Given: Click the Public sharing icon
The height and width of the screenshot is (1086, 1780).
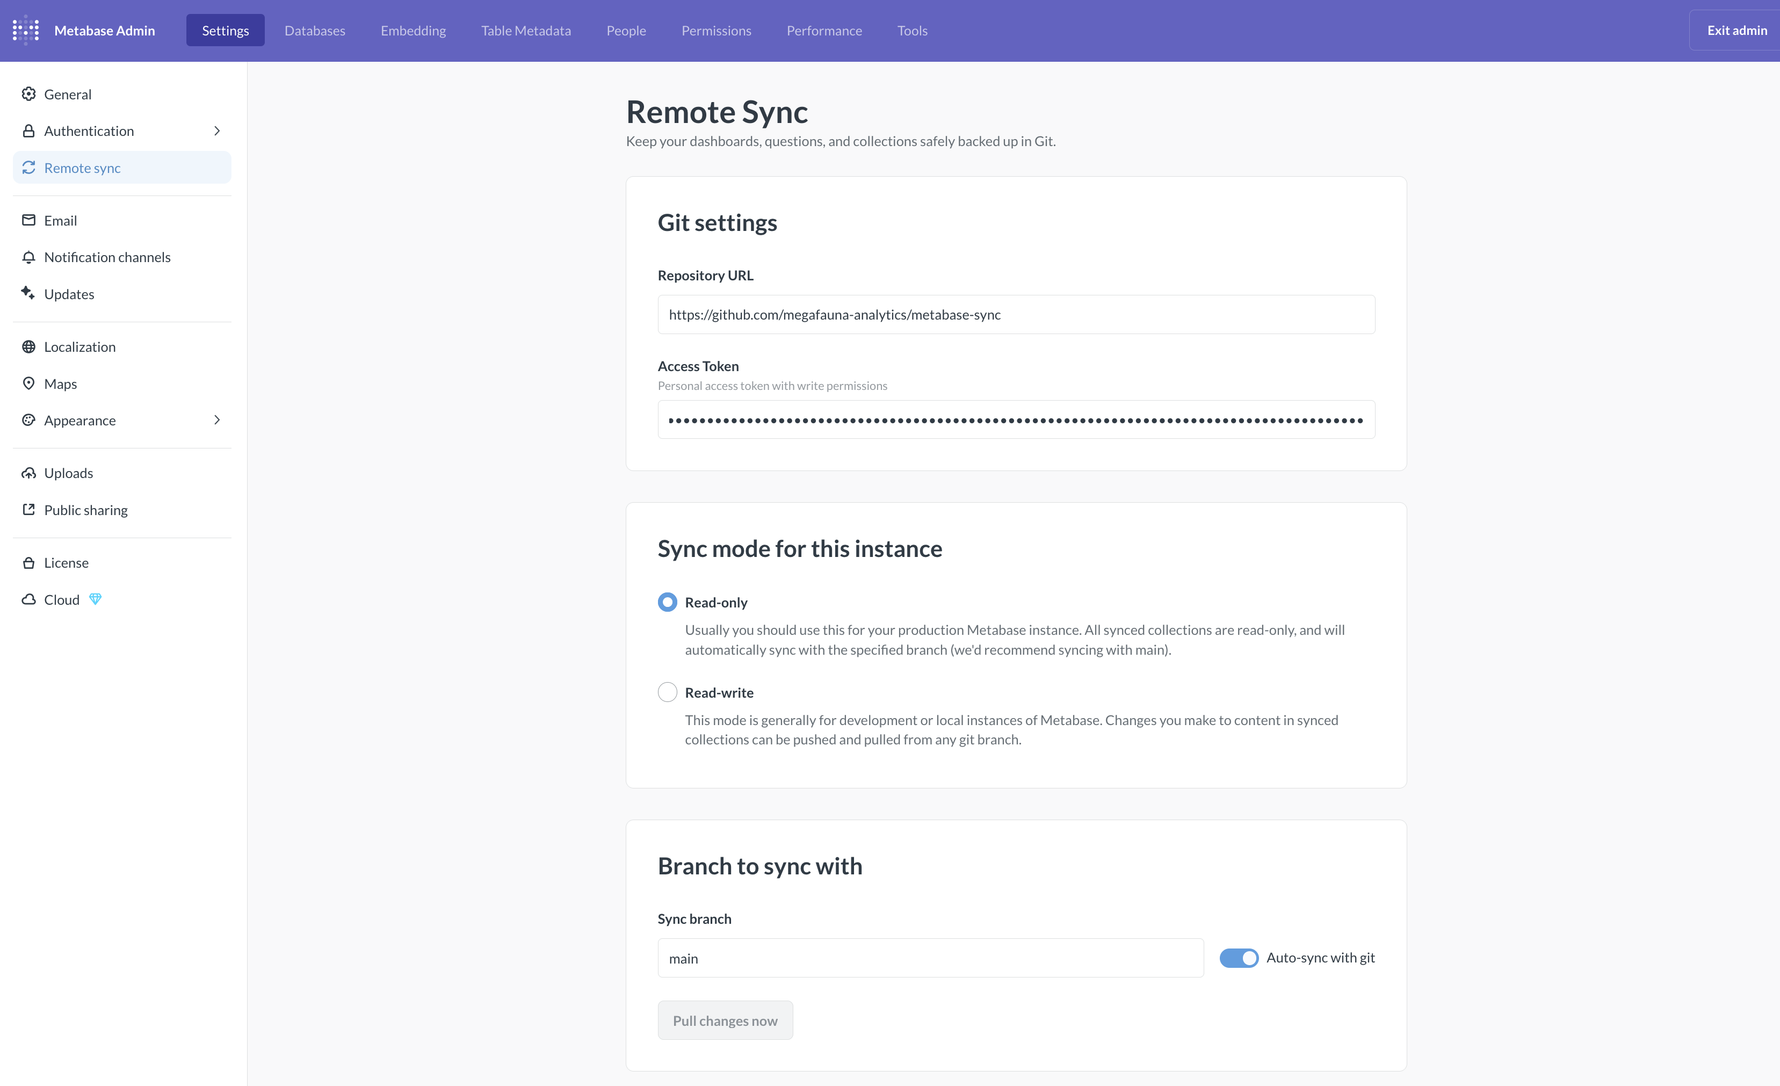Looking at the screenshot, I should (x=29, y=509).
